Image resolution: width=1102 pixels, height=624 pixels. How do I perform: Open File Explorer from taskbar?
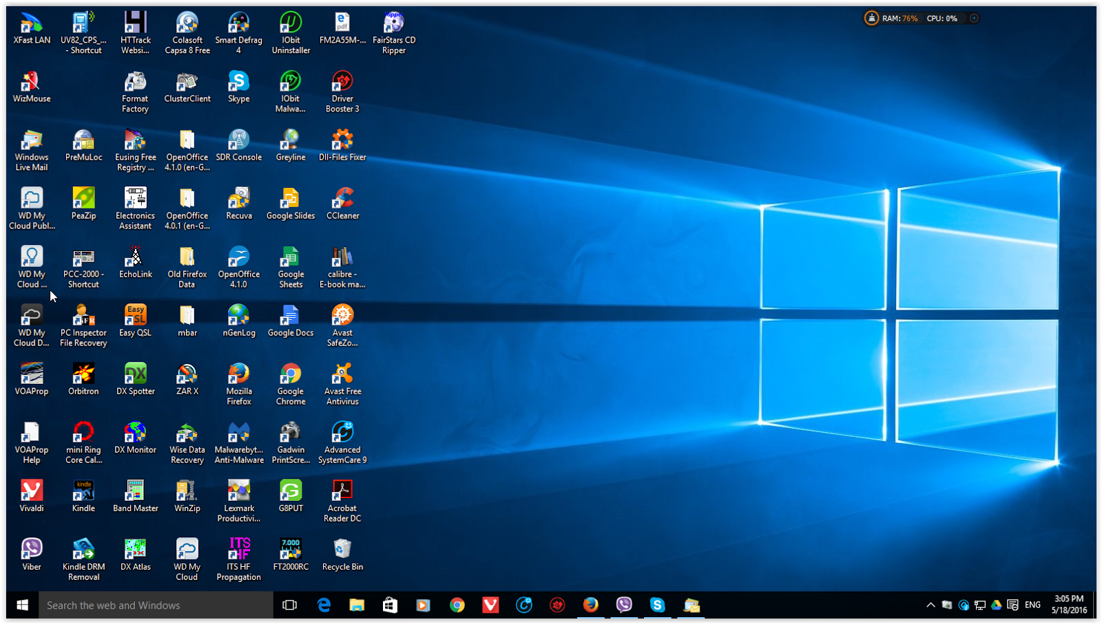point(357,605)
